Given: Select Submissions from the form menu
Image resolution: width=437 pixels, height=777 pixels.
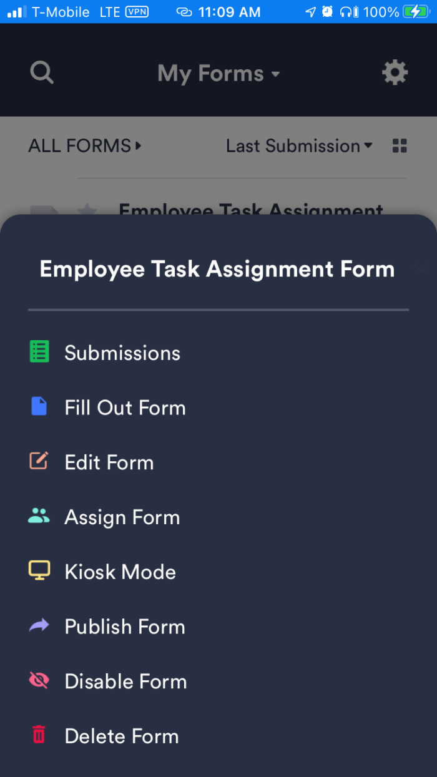Looking at the screenshot, I should click(x=122, y=353).
